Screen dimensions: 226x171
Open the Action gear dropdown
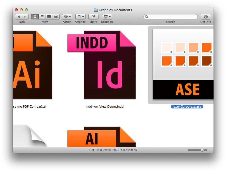(67, 17)
